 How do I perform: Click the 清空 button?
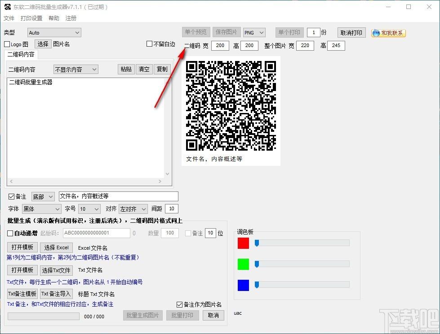point(144,69)
